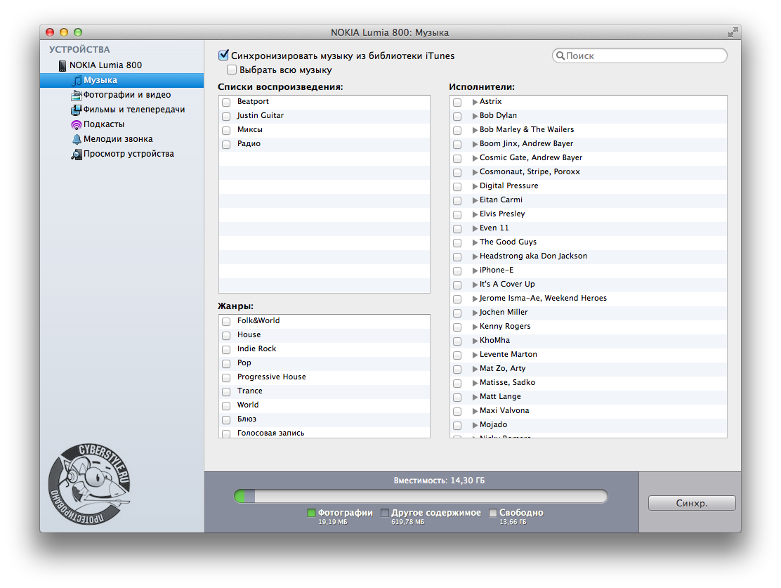Click the green Фотографии legend swatch

(311, 513)
